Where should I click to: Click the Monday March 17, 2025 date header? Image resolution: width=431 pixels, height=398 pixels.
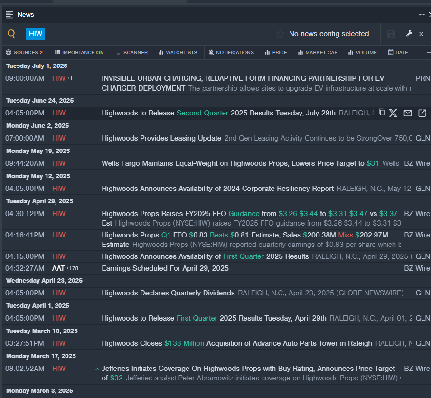(41, 356)
